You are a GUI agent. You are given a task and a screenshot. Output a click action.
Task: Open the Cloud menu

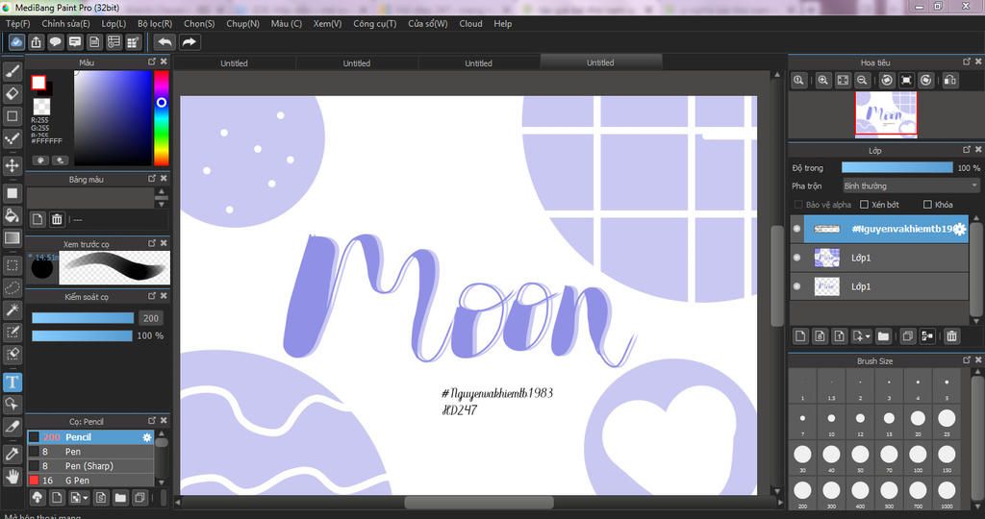[x=470, y=23]
